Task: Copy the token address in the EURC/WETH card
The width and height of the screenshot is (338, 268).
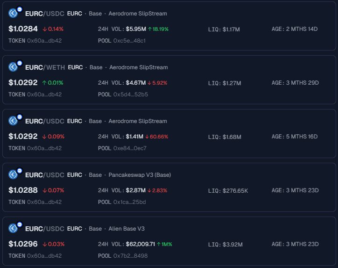Action: pyautogui.click(x=44, y=94)
